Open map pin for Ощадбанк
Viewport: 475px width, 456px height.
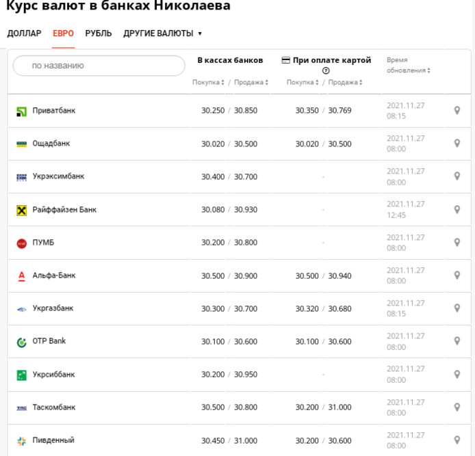(x=457, y=144)
